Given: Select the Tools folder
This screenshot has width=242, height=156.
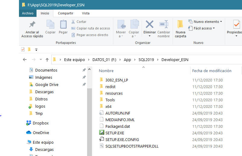Looking at the screenshot, I should click(x=110, y=100).
